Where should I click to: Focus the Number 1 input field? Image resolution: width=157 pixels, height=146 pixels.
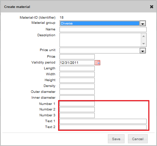click(77, 104)
